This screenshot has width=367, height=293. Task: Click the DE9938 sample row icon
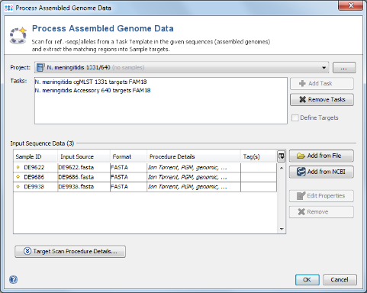coord(18,187)
